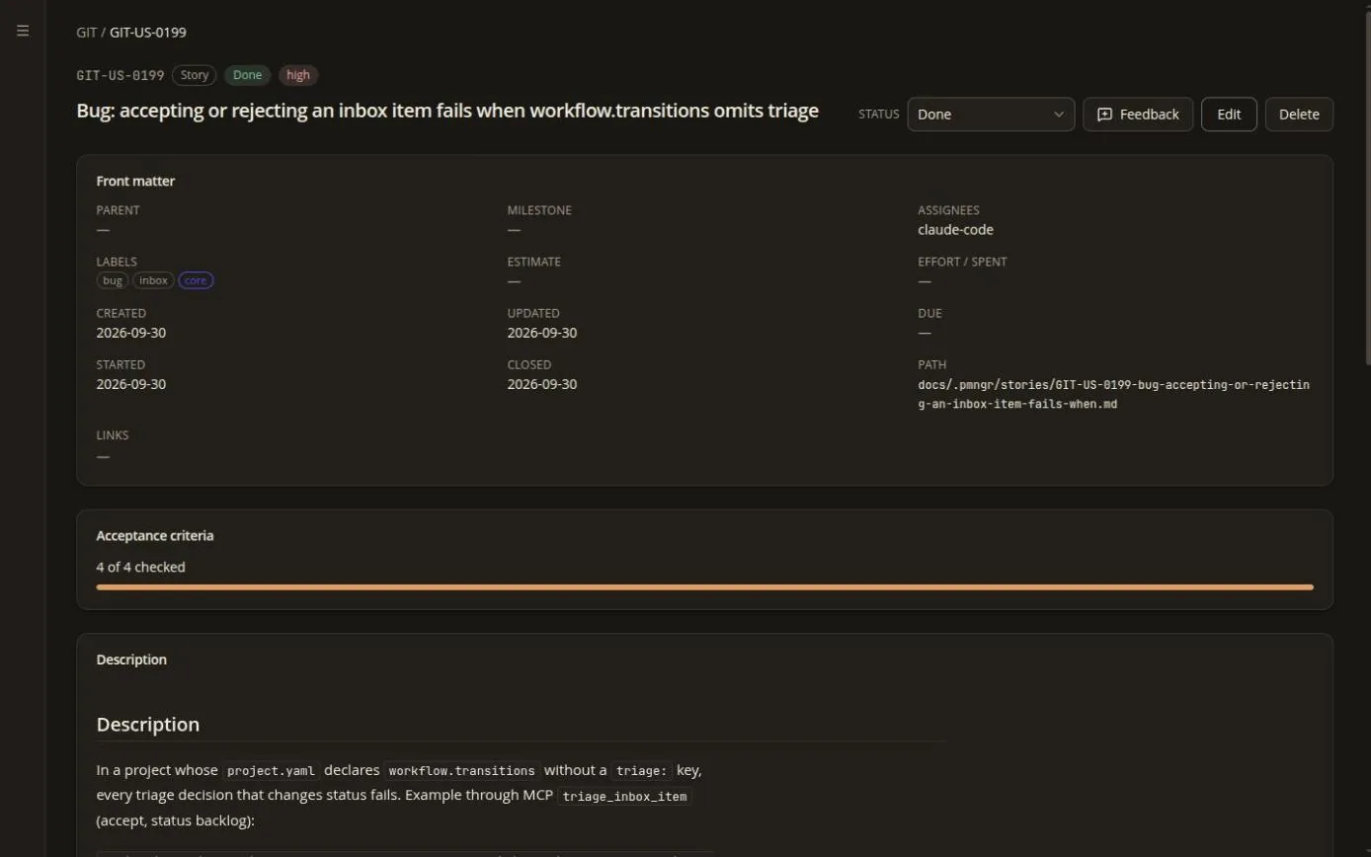
Task: Click the Edit button
Action: click(1229, 114)
